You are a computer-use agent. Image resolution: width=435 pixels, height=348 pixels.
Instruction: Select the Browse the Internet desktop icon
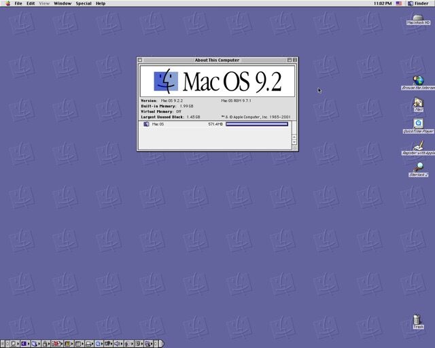[419, 83]
